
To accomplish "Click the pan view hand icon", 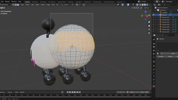I will pyautogui.click(x=149, y=26).
